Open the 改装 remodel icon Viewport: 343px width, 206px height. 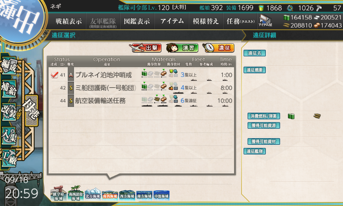tap(9, 112)
